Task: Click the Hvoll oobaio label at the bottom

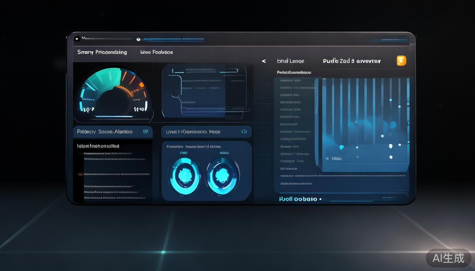Action: pos(298,199)
